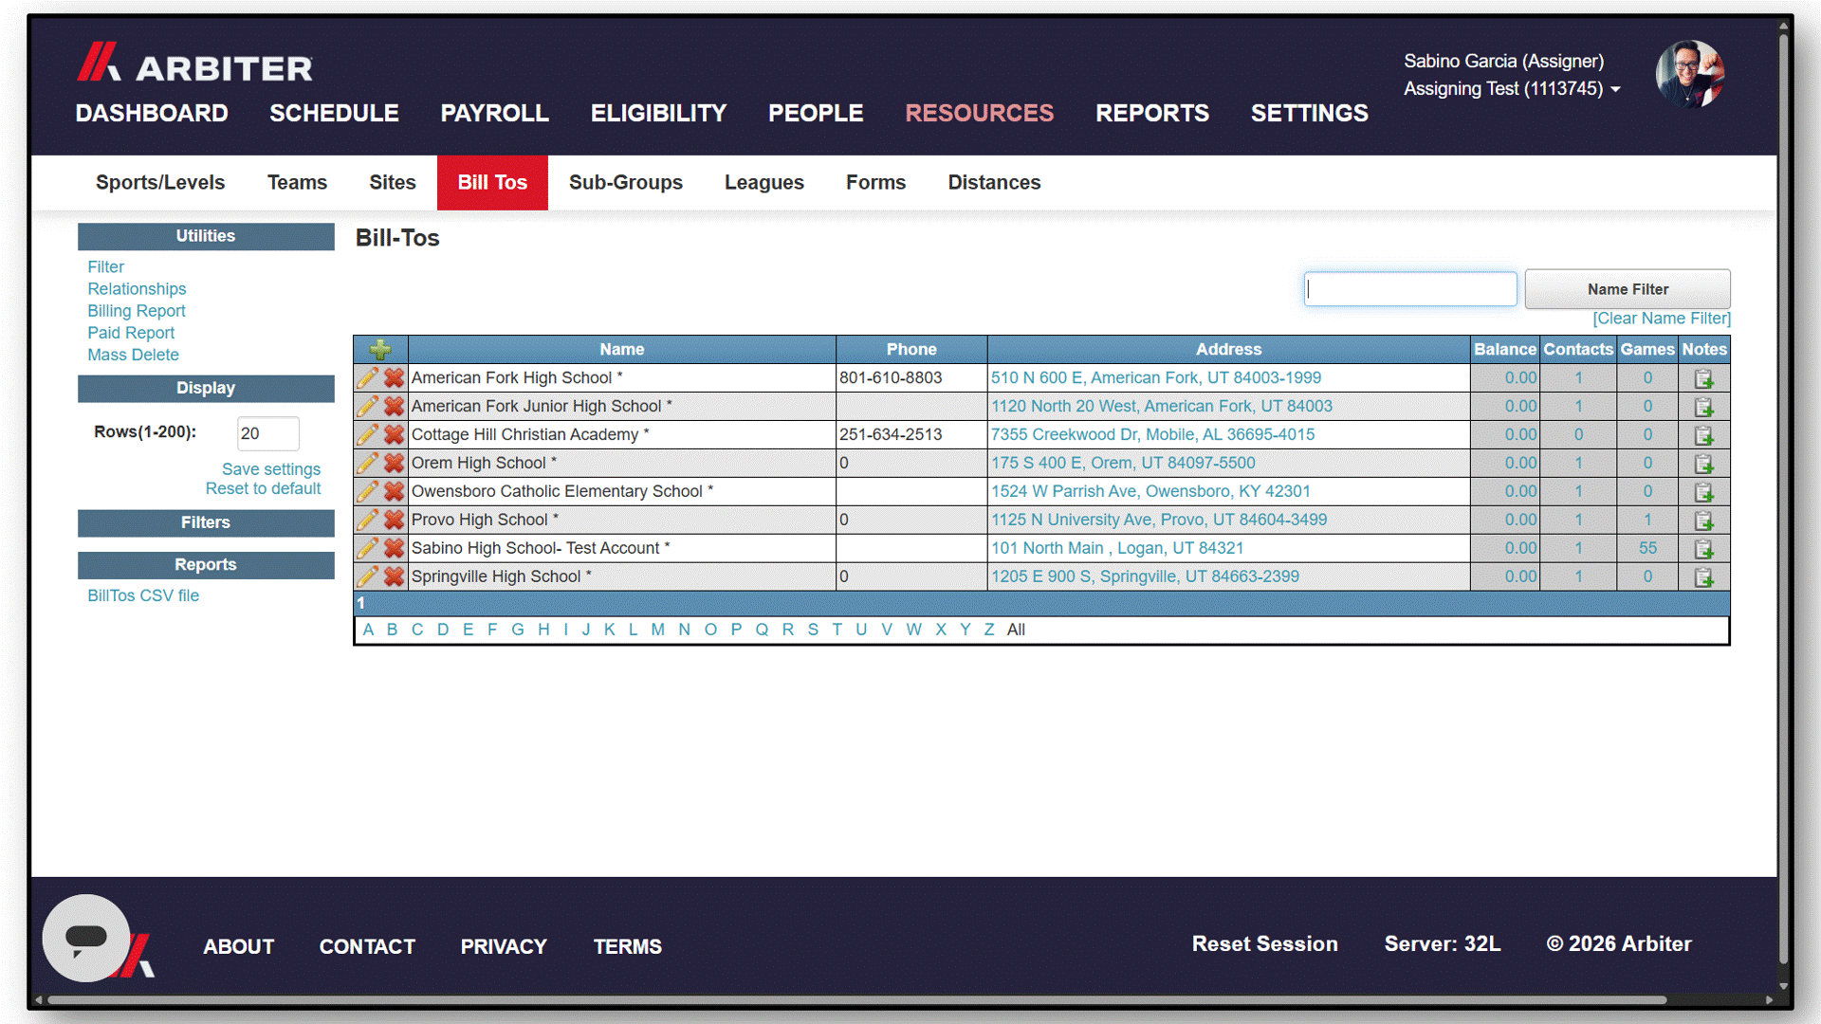Switch to the Leagues tab
Screen dimensions: 1821x1024
pyautogui.click(x=764, y=182)
